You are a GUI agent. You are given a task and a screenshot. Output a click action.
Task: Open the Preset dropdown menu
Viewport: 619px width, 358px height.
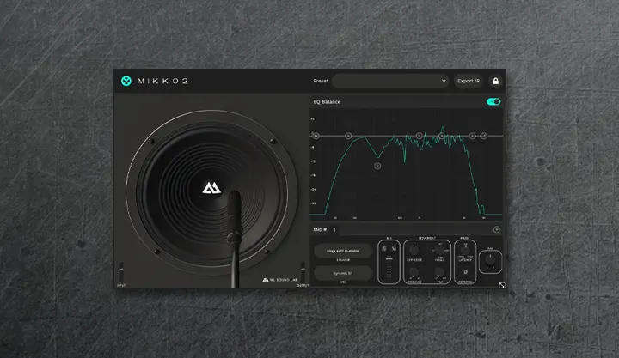point(390,81)
